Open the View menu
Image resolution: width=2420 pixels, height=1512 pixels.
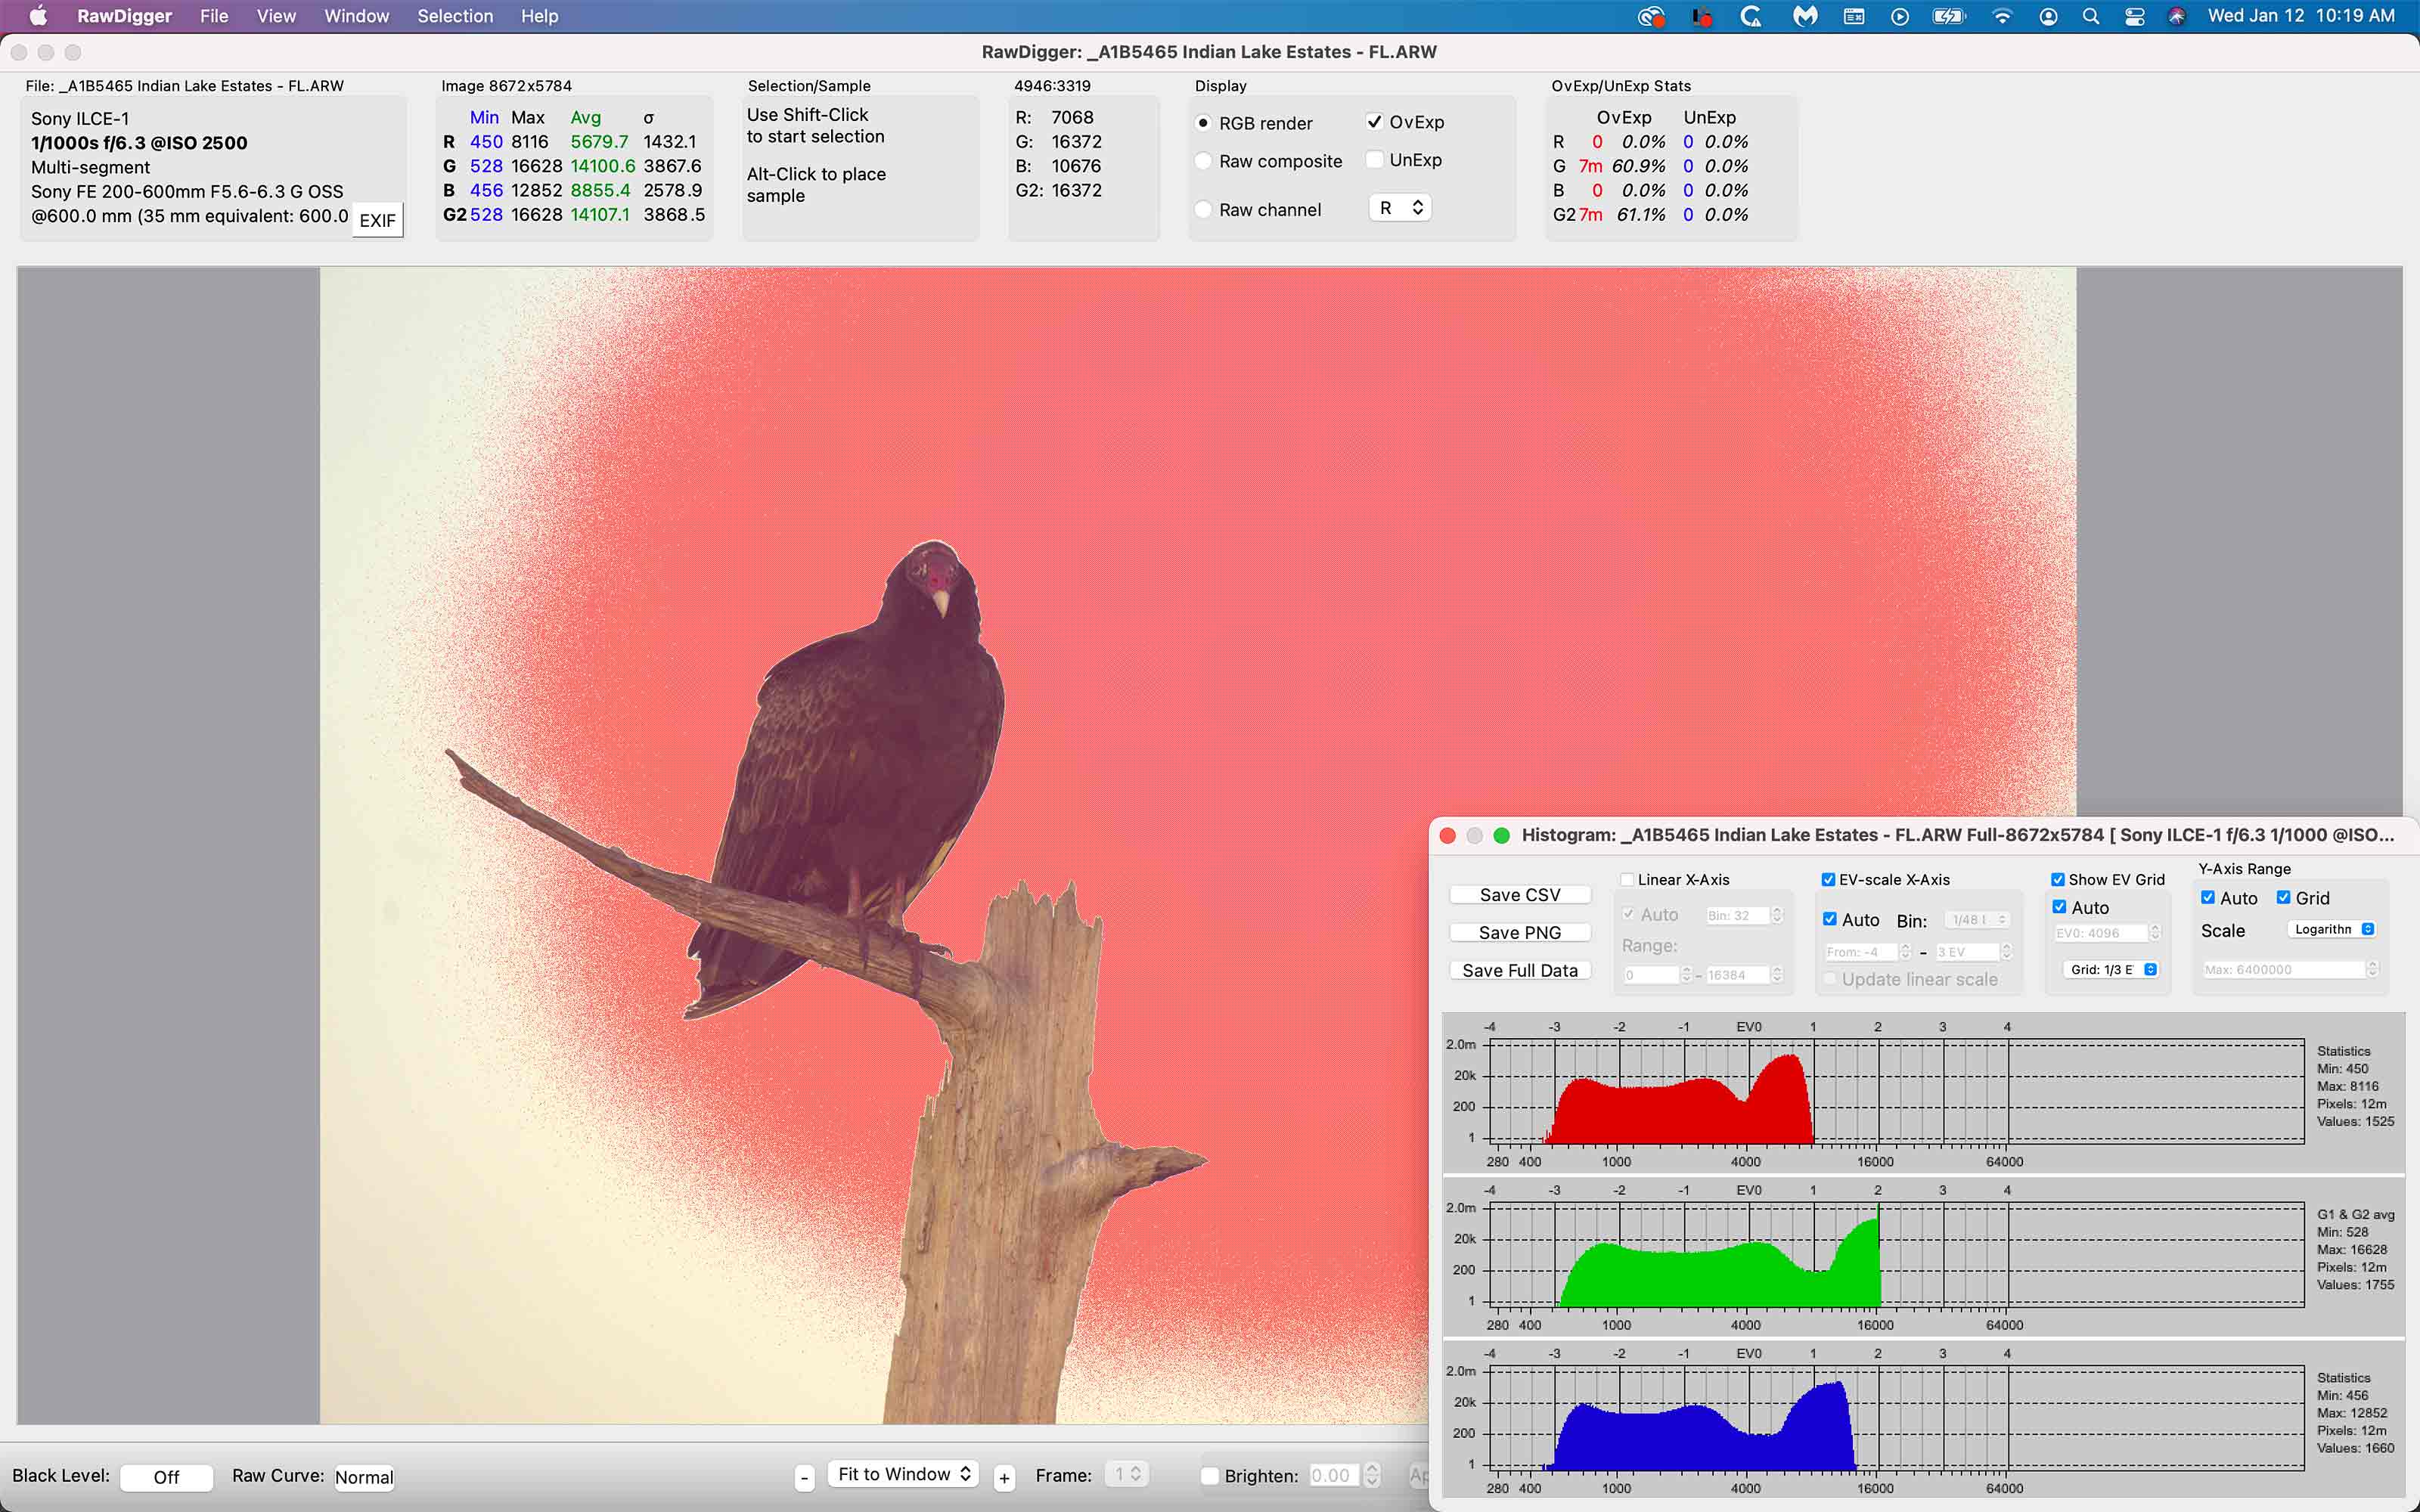pos(276,16)
